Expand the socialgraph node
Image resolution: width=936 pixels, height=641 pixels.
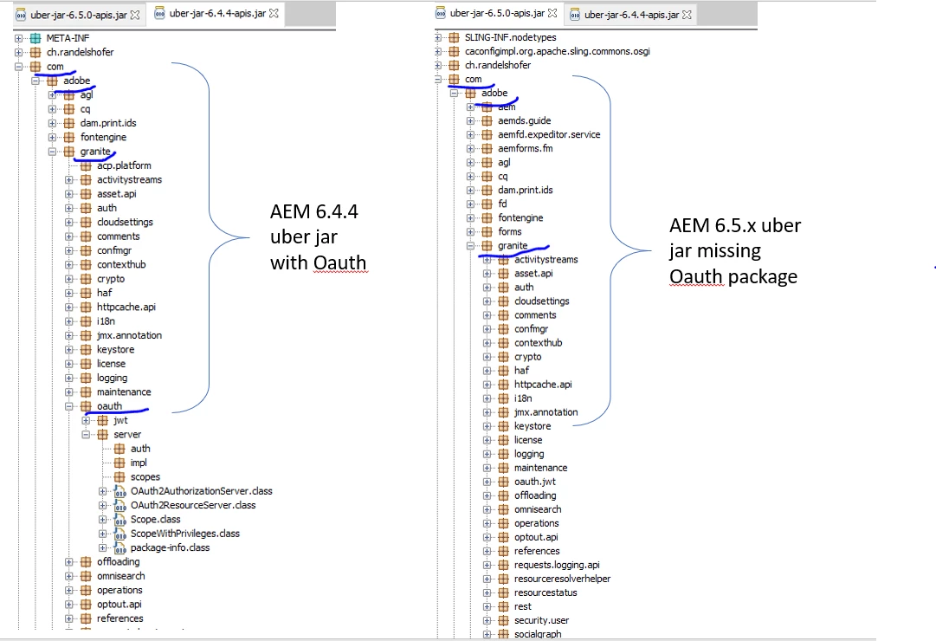487,634
